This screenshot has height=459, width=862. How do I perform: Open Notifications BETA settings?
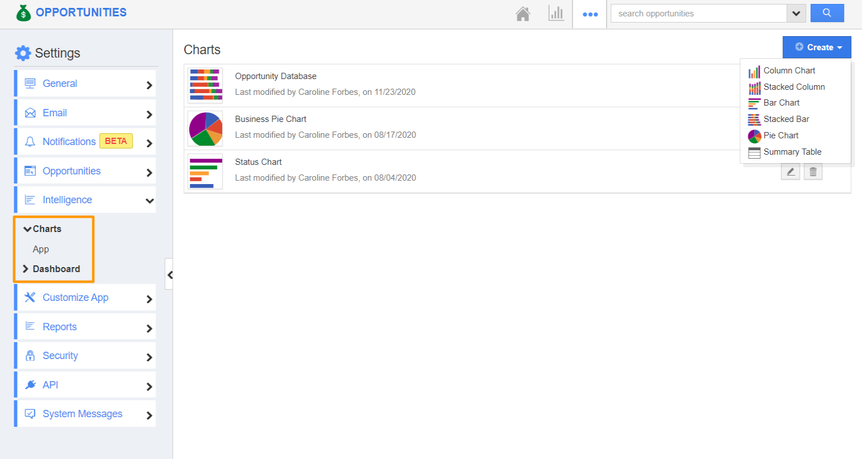[x=69, y=141]
